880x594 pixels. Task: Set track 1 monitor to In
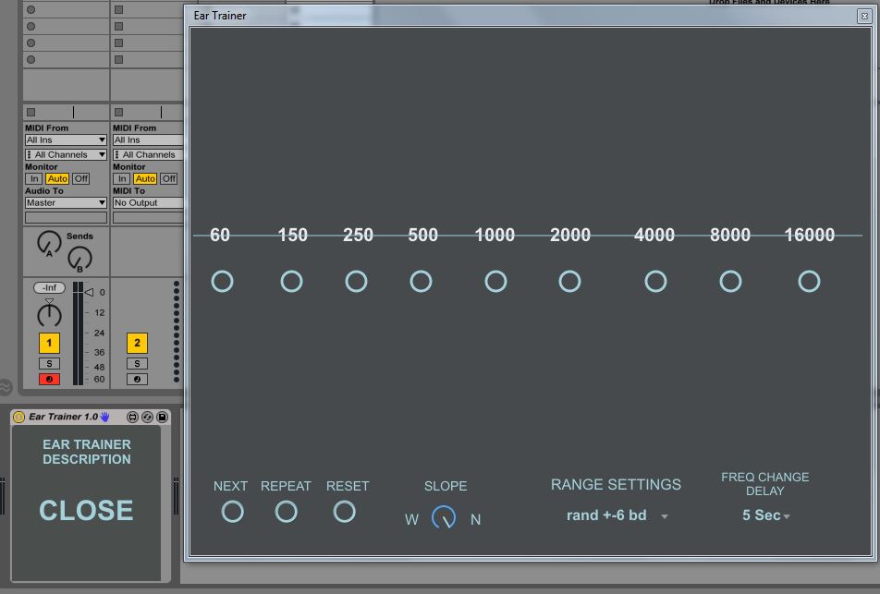[33, 178]
